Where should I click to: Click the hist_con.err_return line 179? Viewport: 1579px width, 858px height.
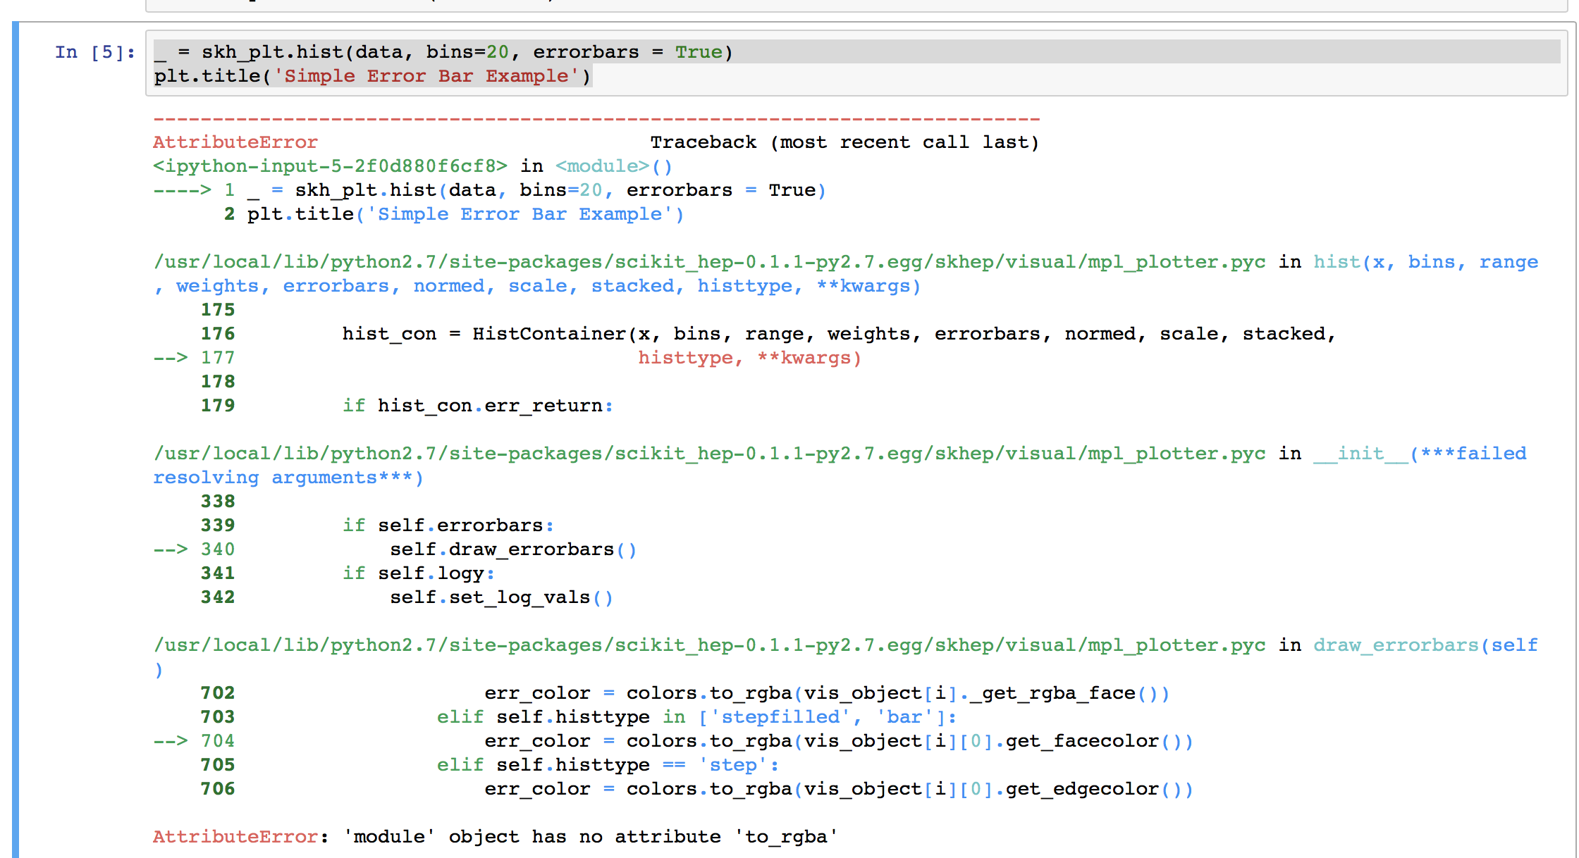click(477, 406)
